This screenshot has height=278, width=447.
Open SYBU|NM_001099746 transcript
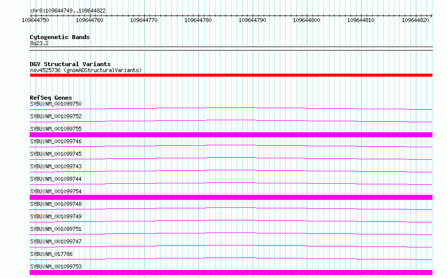coord(56,141)
